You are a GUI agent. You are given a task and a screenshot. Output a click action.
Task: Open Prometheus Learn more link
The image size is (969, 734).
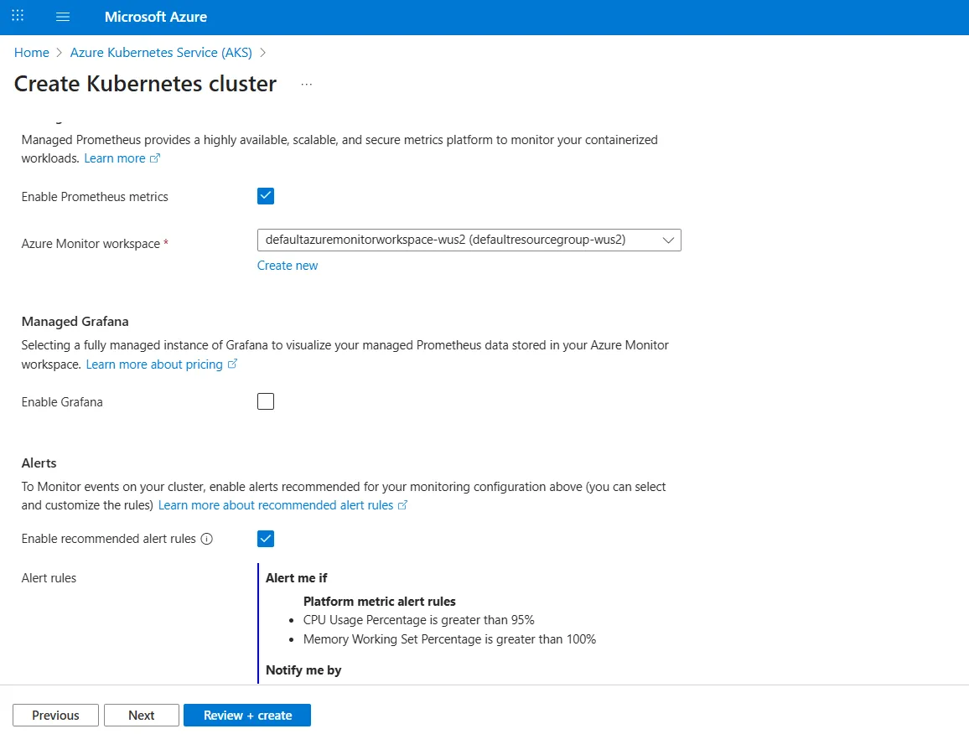[115, 158]
